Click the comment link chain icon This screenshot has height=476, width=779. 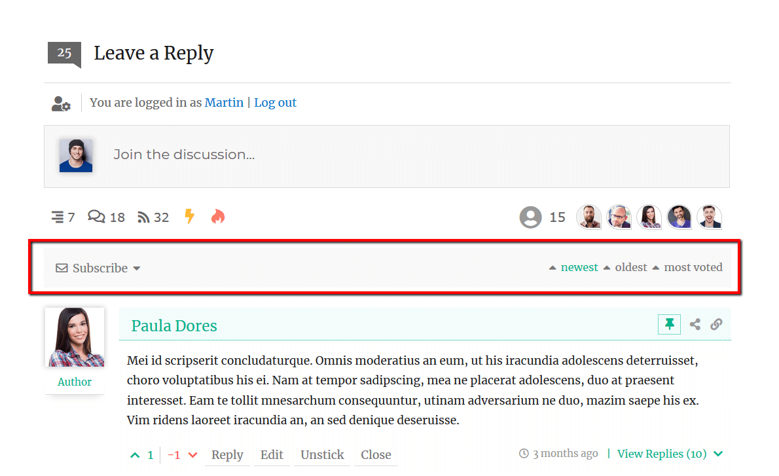point(716,324)
